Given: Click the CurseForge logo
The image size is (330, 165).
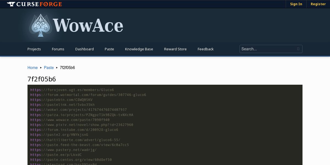Looking at the screenshot, I should pos(34,4).
